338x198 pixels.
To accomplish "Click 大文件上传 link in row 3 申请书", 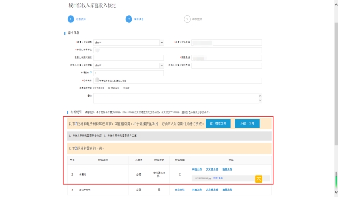I will point(212,169).
